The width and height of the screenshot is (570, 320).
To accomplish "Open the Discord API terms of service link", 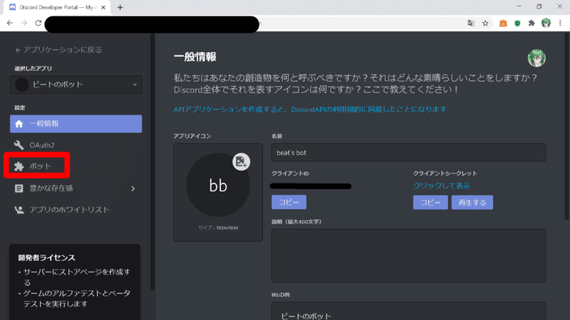I will [310, 110].
